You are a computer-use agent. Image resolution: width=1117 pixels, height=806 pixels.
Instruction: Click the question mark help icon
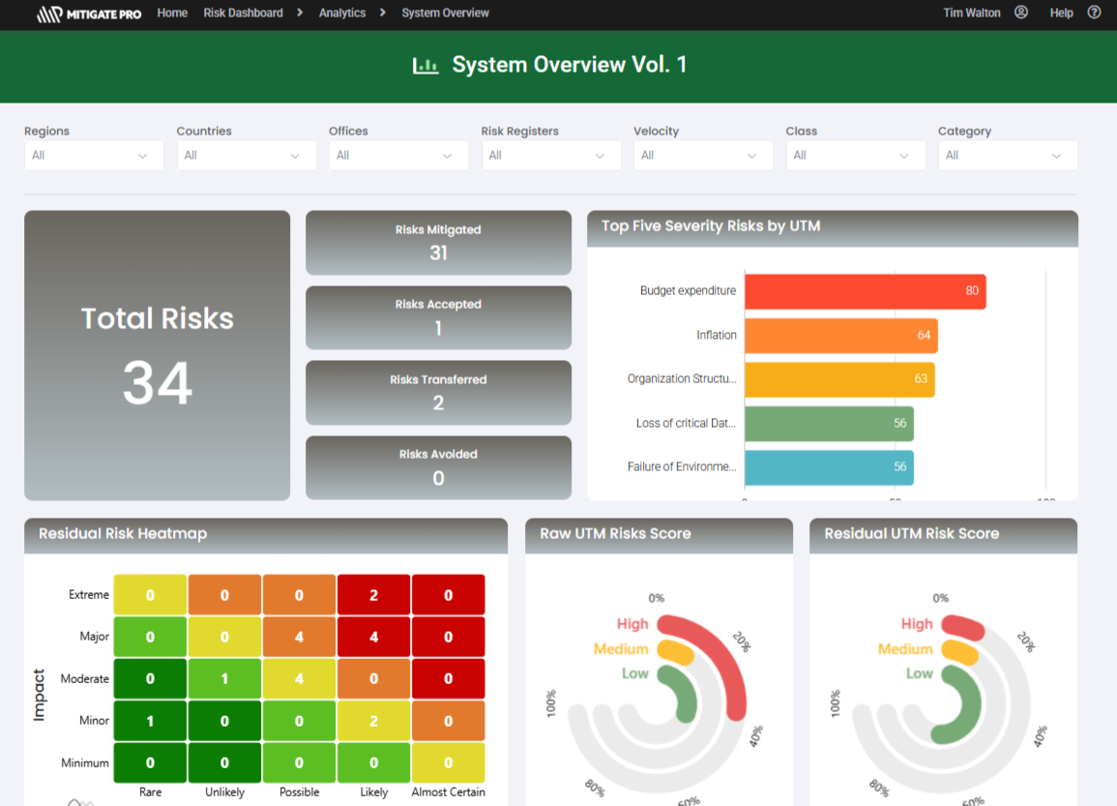pyautogui.click(x=1093, y=13)
